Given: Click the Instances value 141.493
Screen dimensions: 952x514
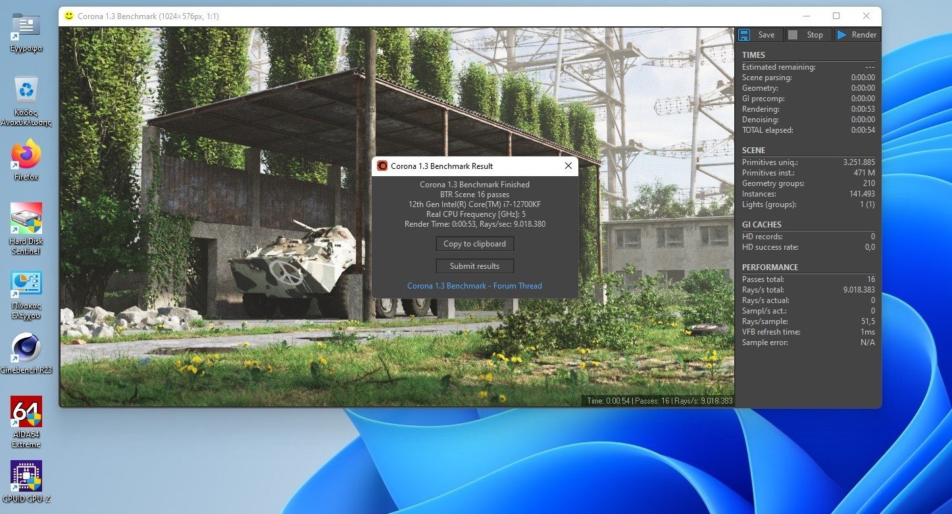Looking at the screenshot, I should pos(863,194).
